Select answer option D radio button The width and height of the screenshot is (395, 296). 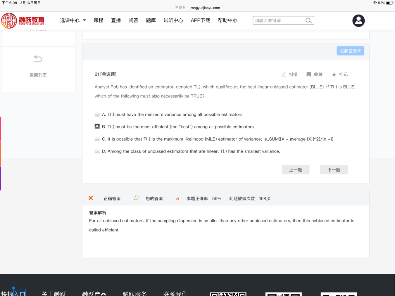point(97,151)
